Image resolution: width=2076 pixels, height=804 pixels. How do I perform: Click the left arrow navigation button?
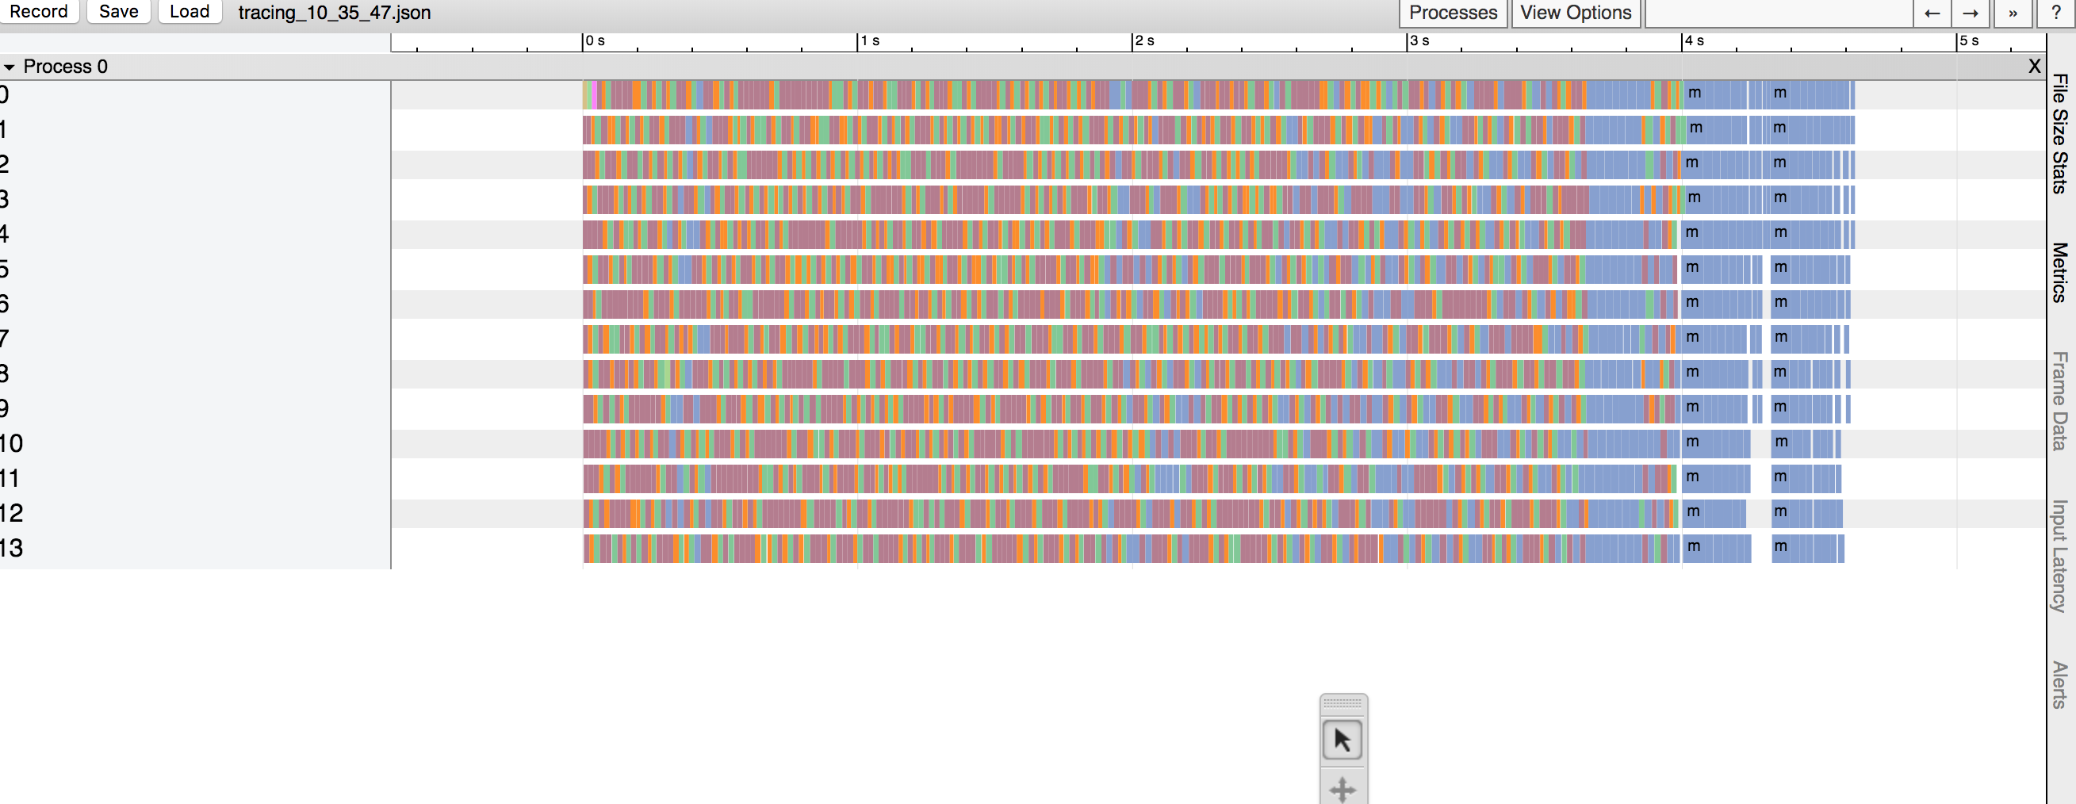1932,13
